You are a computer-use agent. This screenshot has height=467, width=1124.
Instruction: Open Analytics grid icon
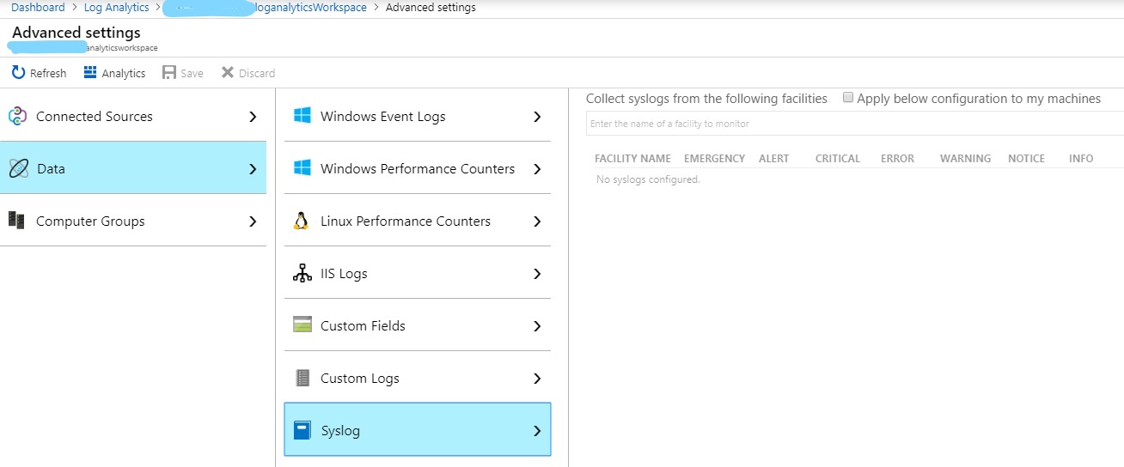(90, 72)
